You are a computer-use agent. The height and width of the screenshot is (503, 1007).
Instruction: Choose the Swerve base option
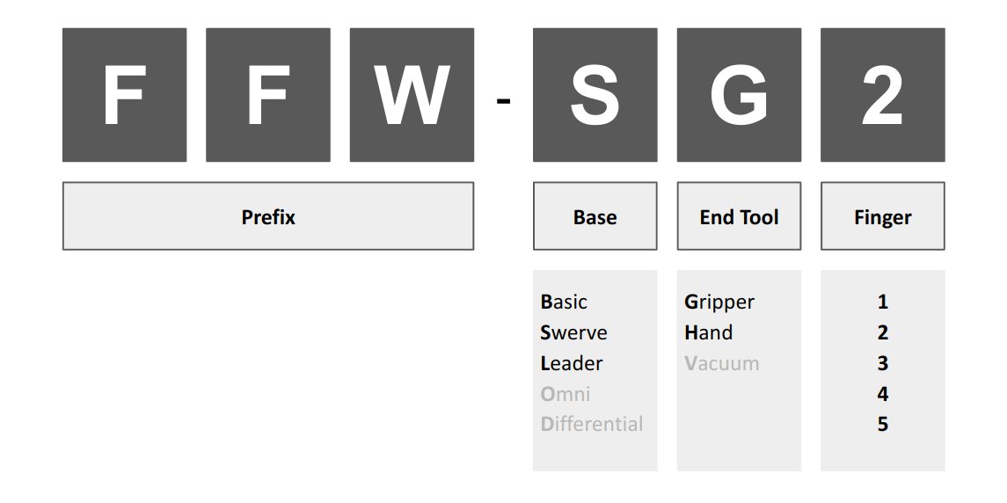[x=573, y=332]
